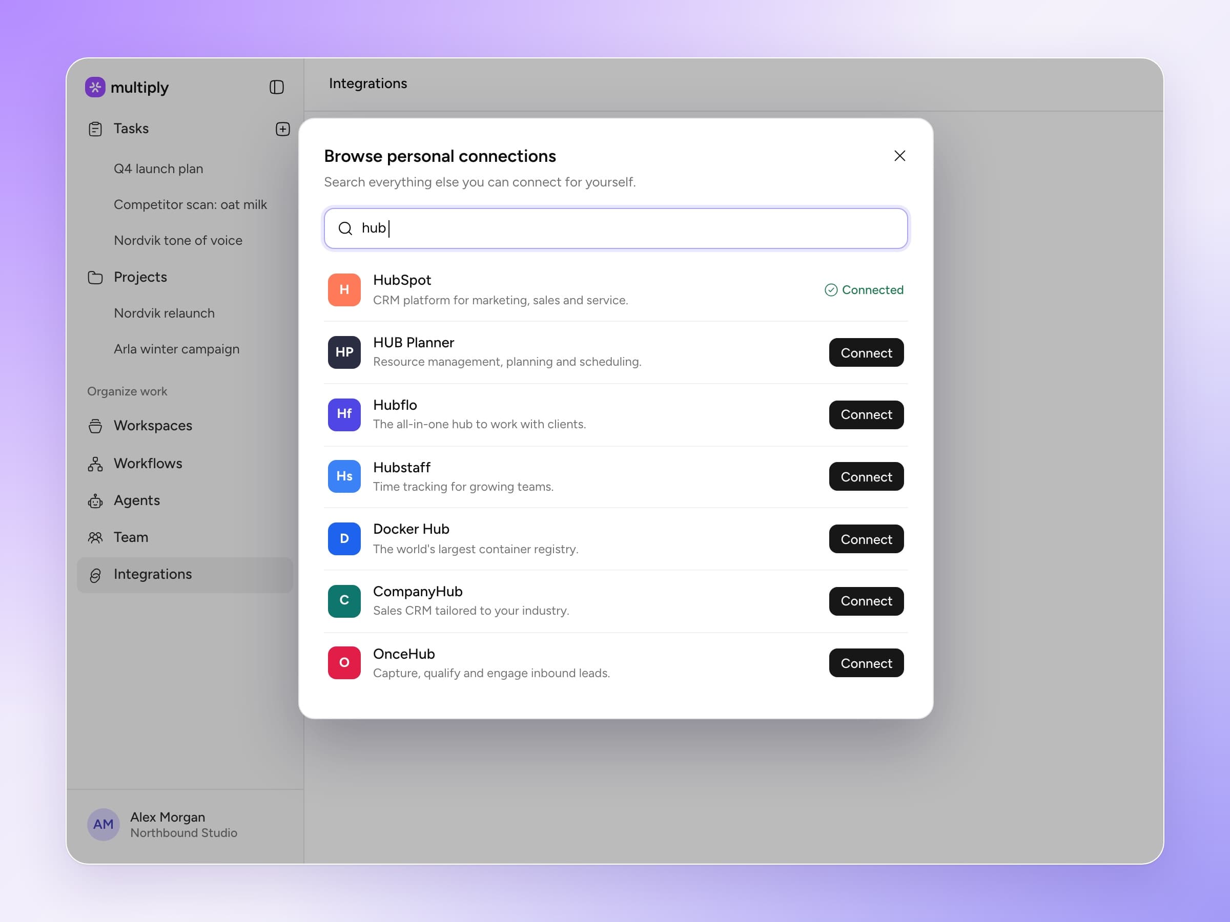The height and width of the screenshot is (922, 1230).
Task: Click the CompanyHub C icon
Action: click(x=344, y=601)
